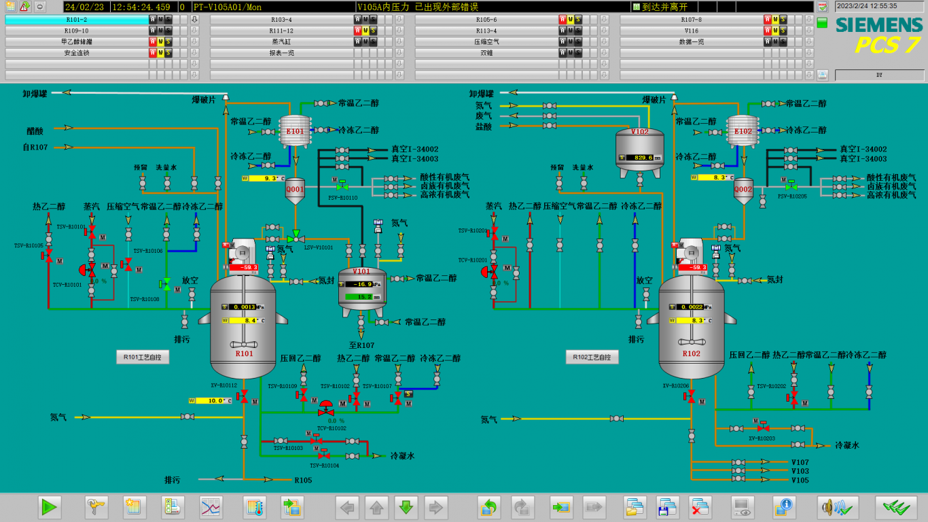Screen dimensions: 928x522
Task: Click the green down arrow navigation icon
Action: (406, 507)
